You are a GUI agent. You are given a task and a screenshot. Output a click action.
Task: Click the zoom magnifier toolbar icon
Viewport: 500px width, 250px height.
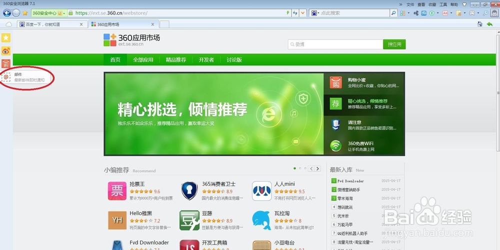click(x=485, y=13)
